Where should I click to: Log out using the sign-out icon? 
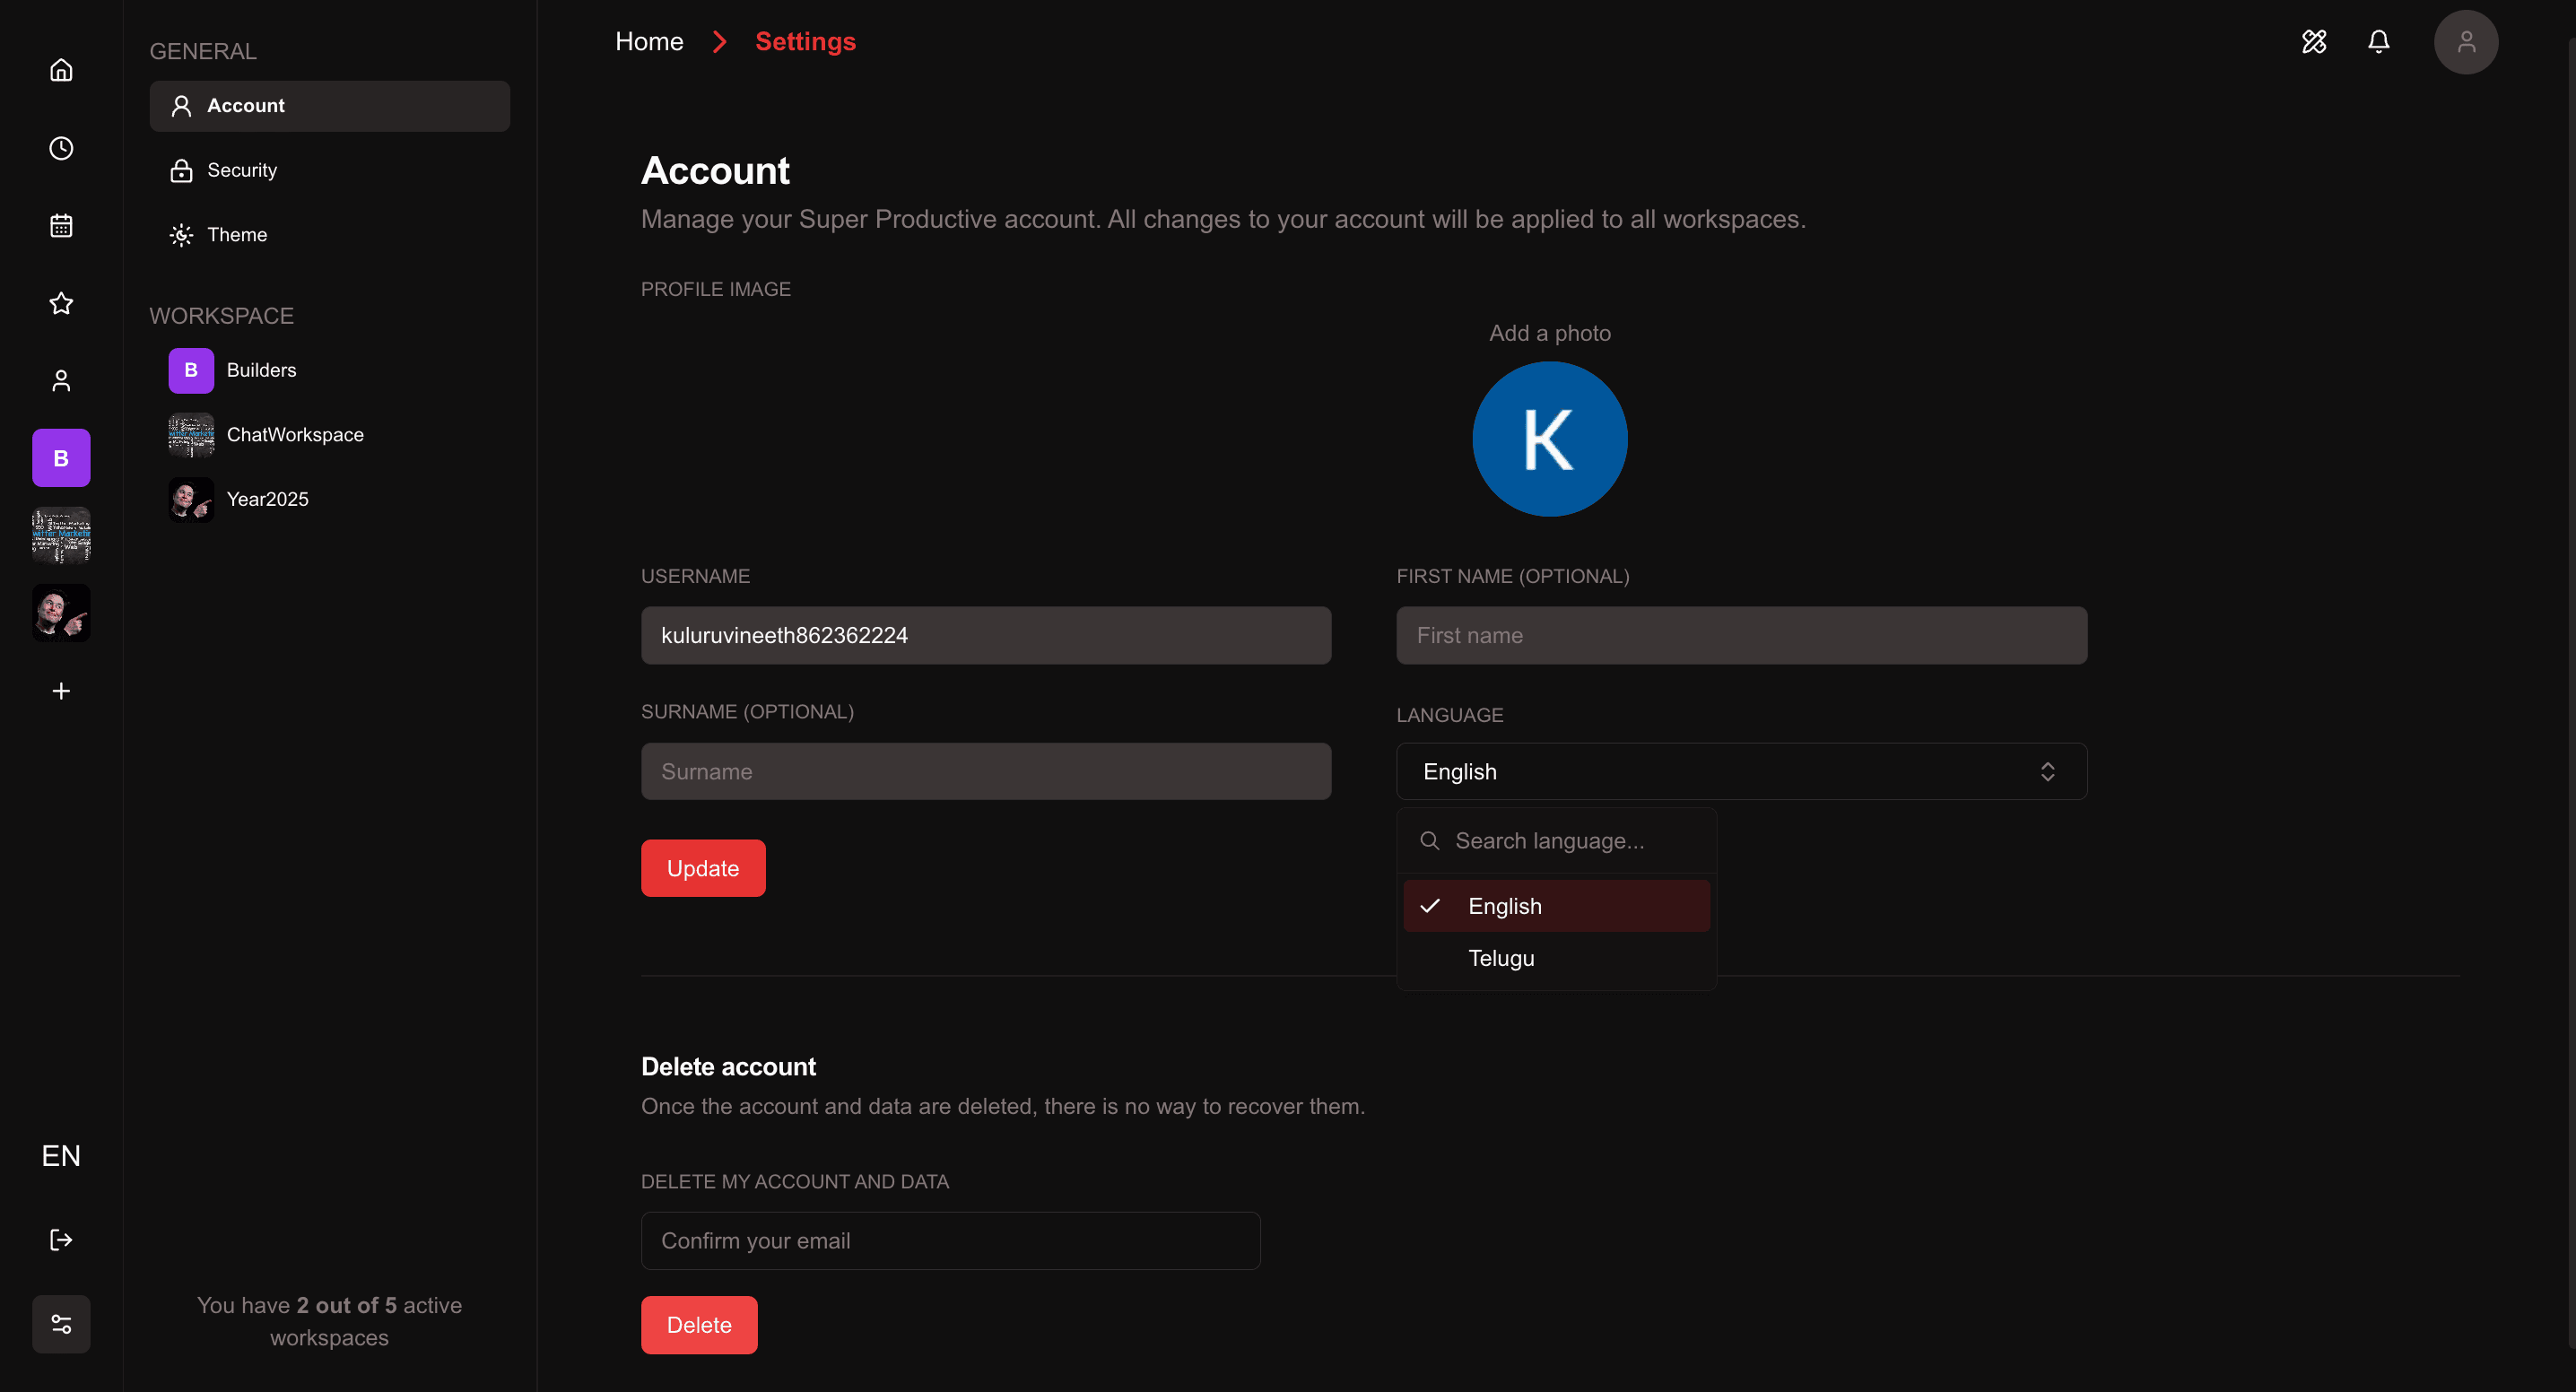coord(60,1239)
